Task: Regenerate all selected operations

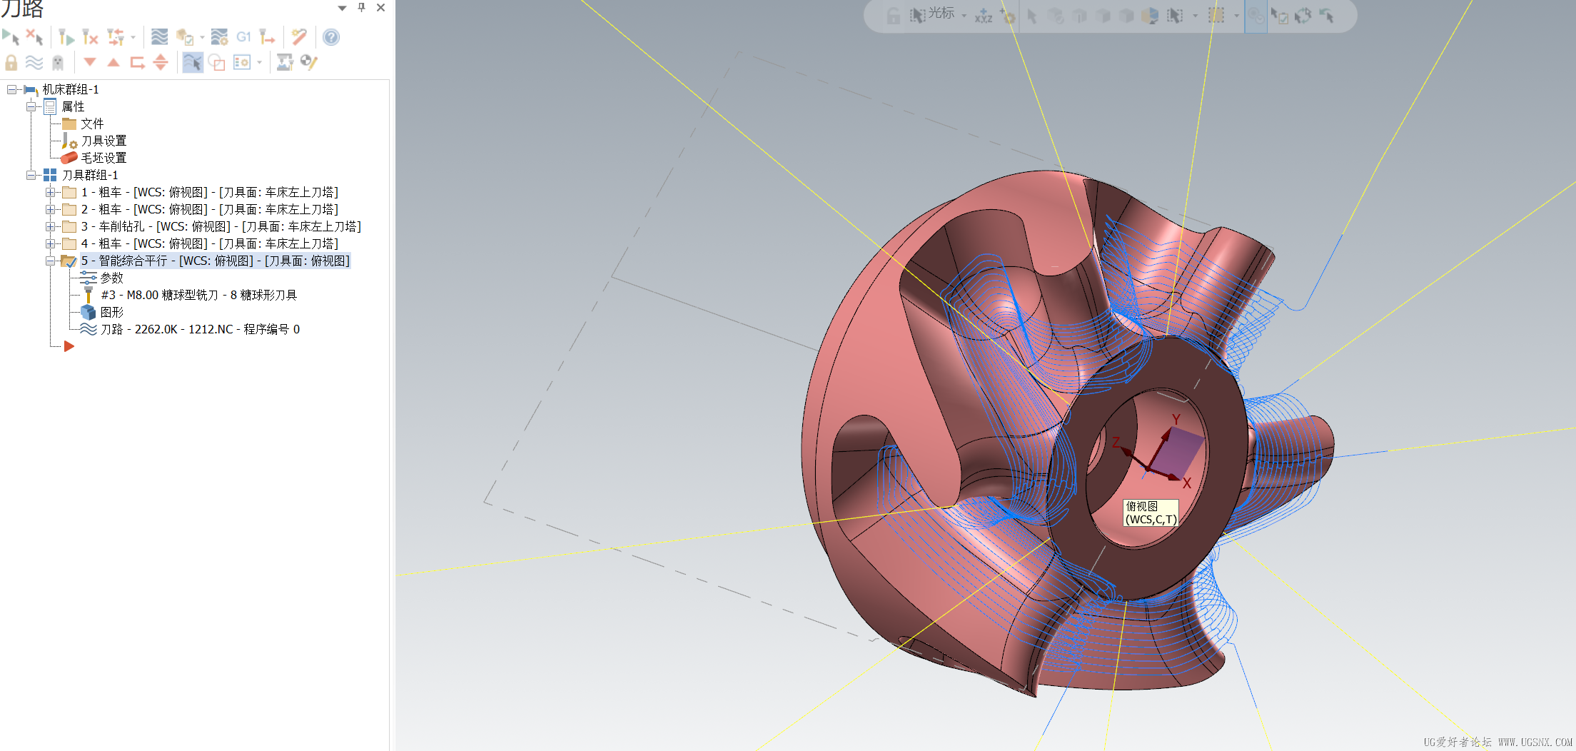Action: (66, 37)
